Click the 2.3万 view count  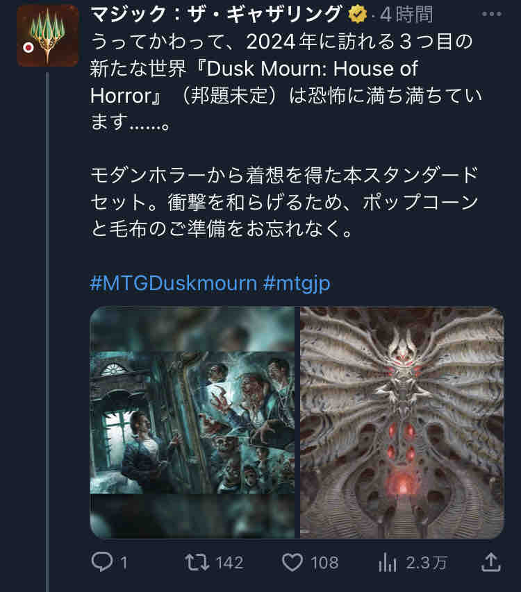click(x=427, y=563)
